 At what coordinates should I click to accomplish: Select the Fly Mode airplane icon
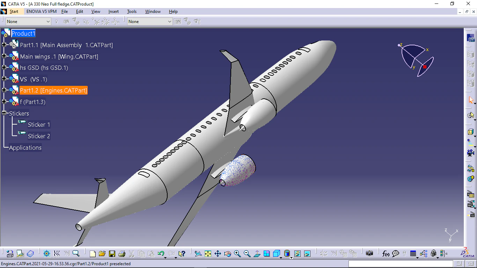198,254
